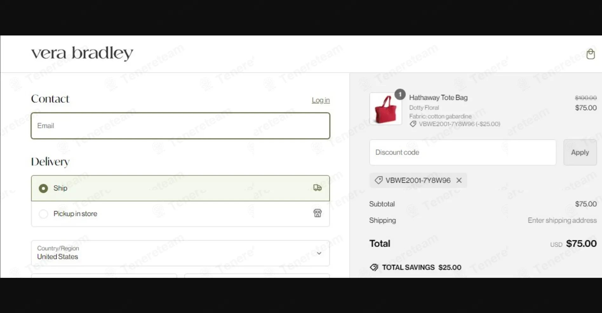Open the shopping bag icon in header
Screen dimensions: 602x313
(590, 54)
